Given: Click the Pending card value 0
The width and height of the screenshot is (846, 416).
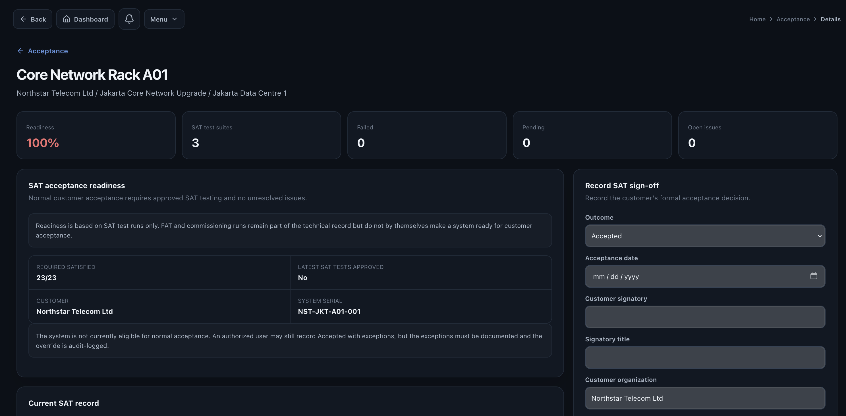Looking at the screenshot, I should 526,143.
